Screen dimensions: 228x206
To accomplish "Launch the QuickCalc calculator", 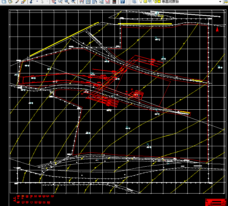I will 114,2.
